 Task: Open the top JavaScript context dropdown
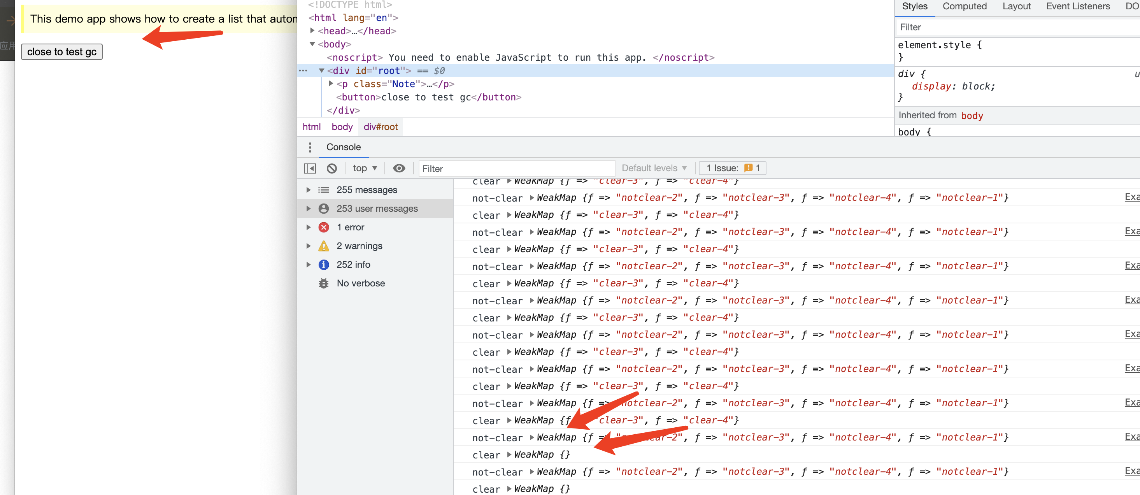click(x=365, y=168)
